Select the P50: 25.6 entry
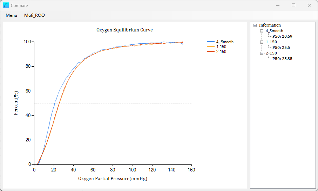Viewport: 318px width, 191px height. [x=281, y=47]
